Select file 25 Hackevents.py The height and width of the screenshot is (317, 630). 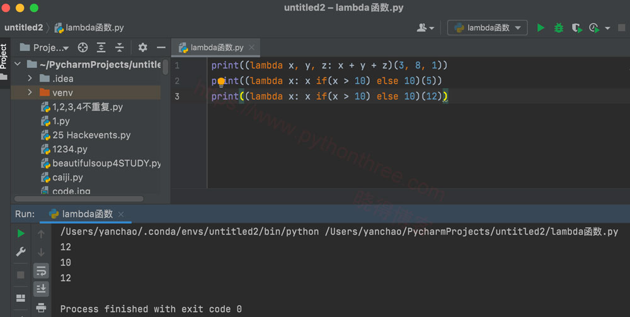86,135
